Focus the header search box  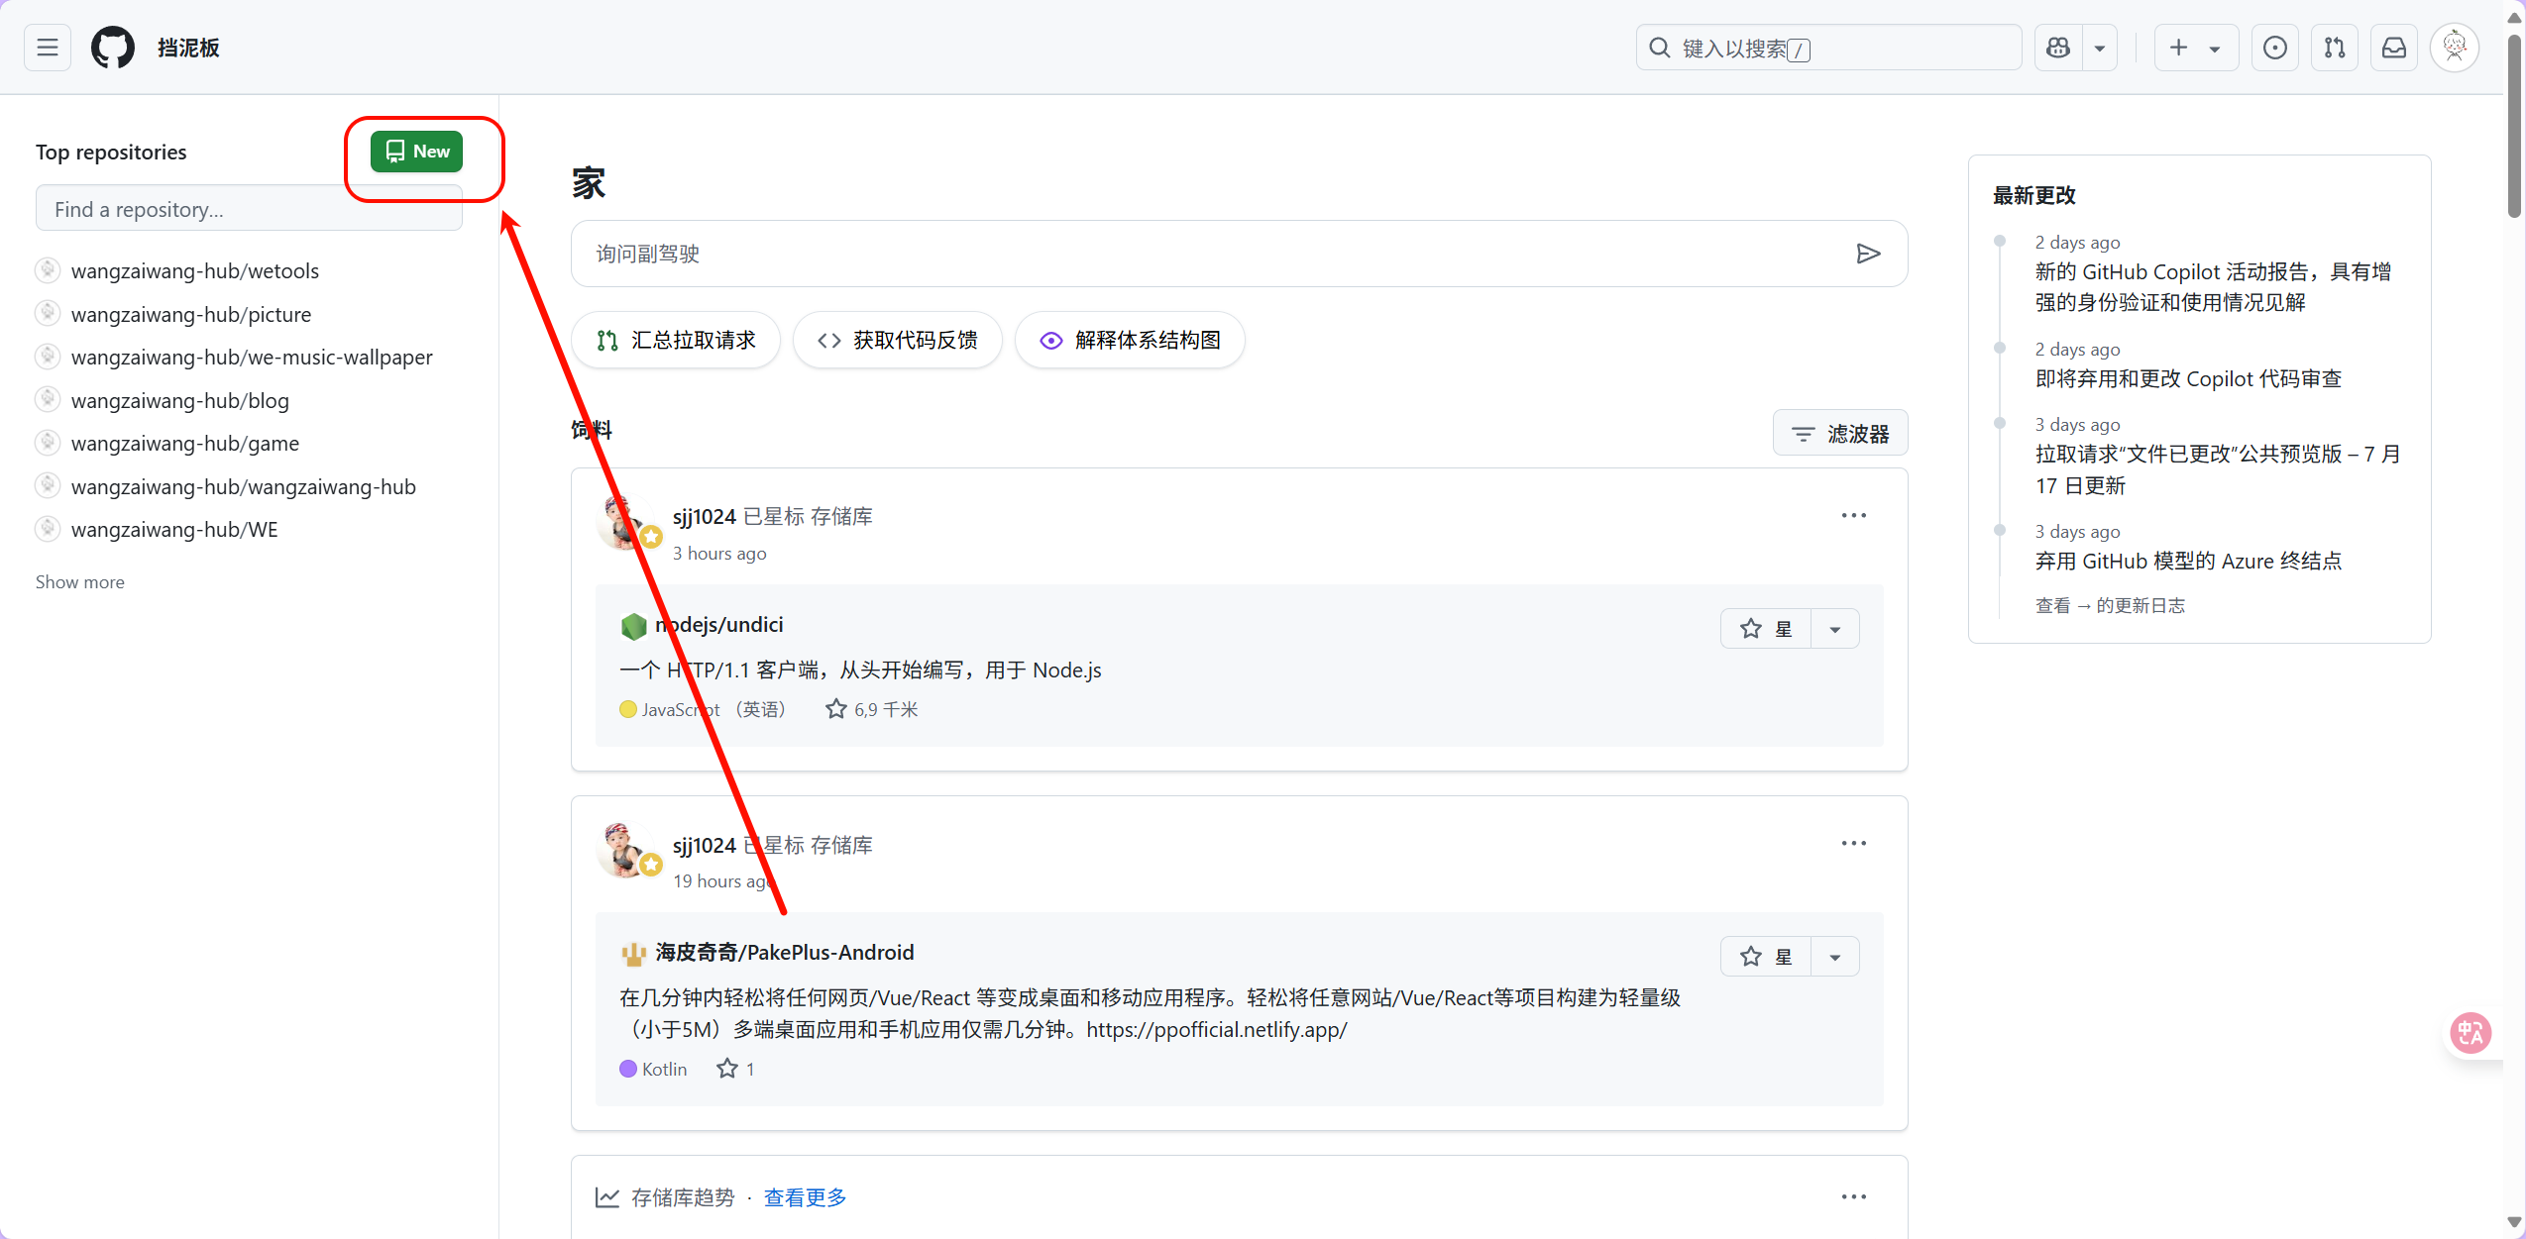click(x=1828, y=48)
